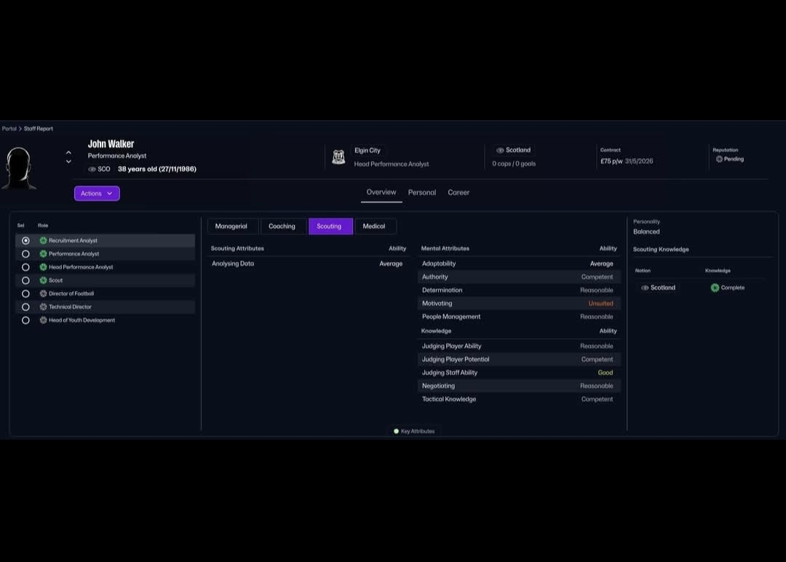Click the Scotland nation link in header
The width and height of the screenshot is (786, 562).
point(518,150)
